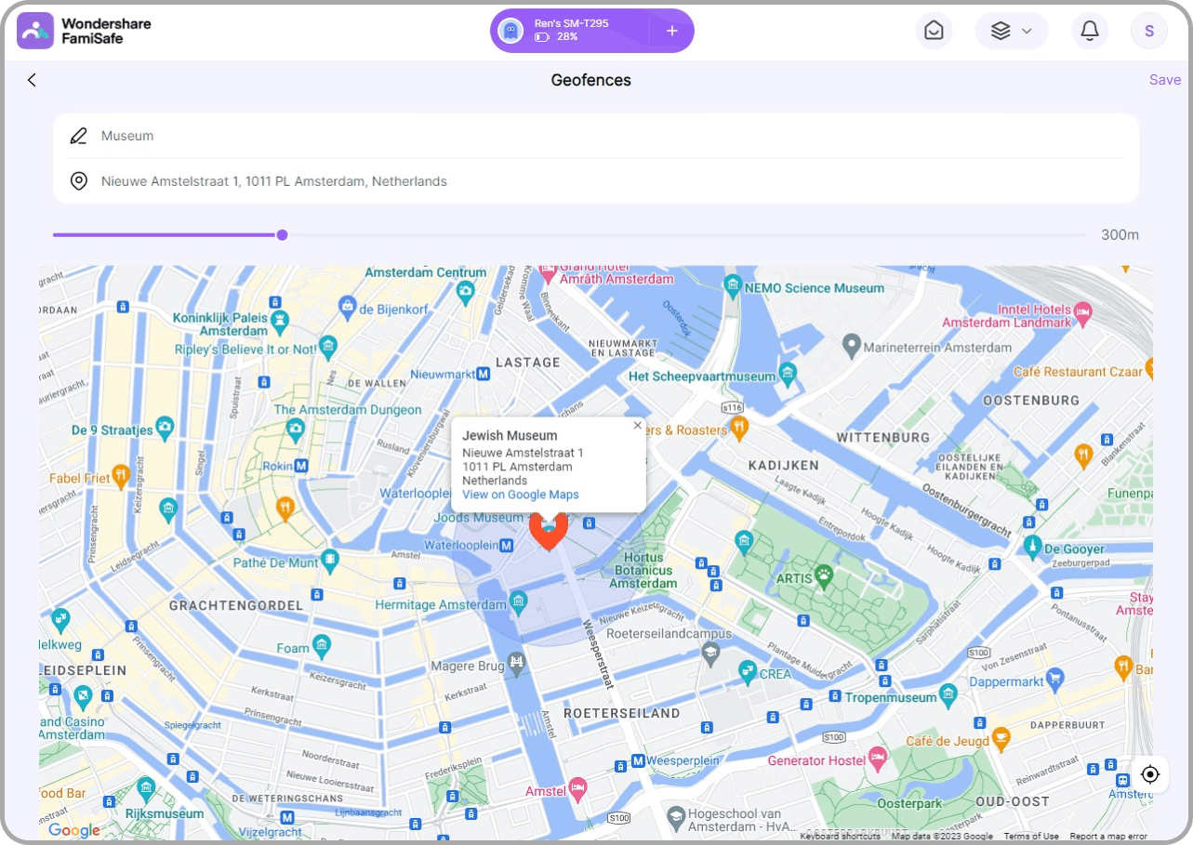
Task: Click the location pin icon beside the address
Action: coord(79,181)
